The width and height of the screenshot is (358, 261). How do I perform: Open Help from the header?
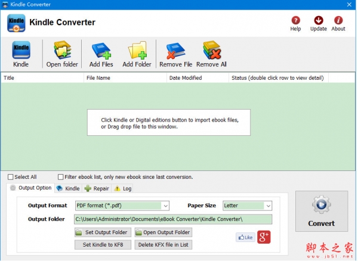(295, 23)
